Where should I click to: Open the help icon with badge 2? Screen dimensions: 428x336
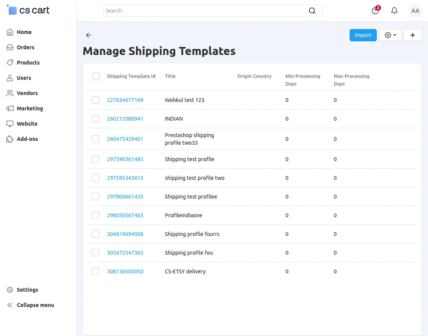tap(375, 11)
